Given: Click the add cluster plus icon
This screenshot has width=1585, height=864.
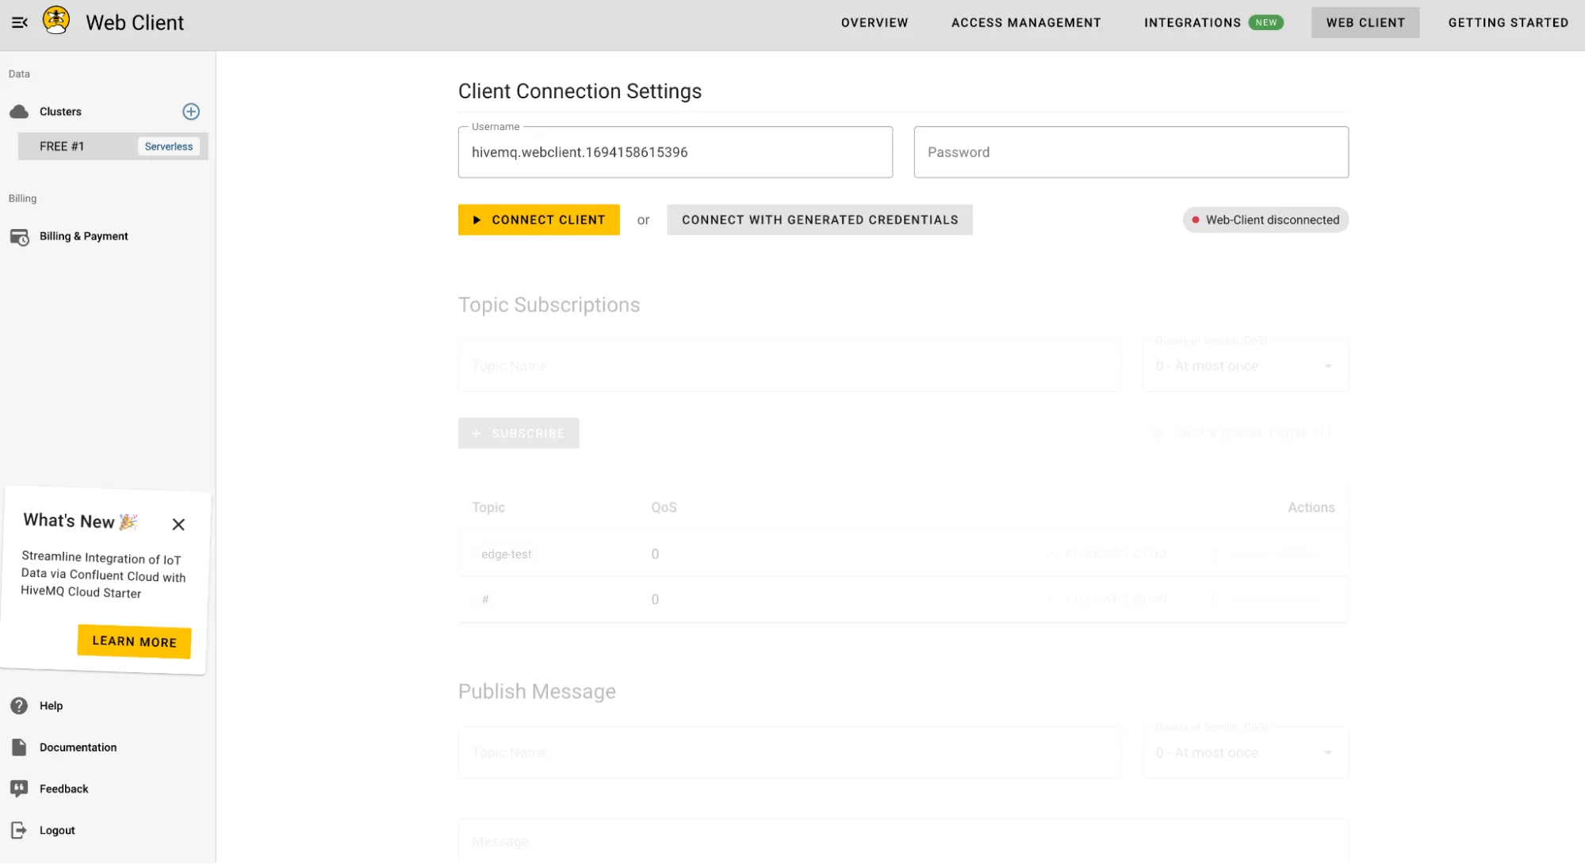Looking at the screenshot, I should [x=190, y=111].
